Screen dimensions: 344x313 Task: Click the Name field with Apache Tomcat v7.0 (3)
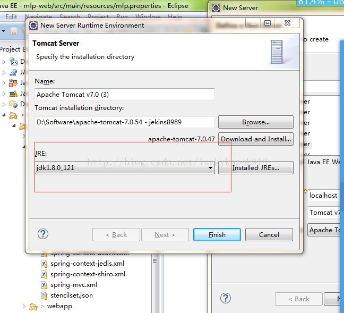click(x=125, y=94)
